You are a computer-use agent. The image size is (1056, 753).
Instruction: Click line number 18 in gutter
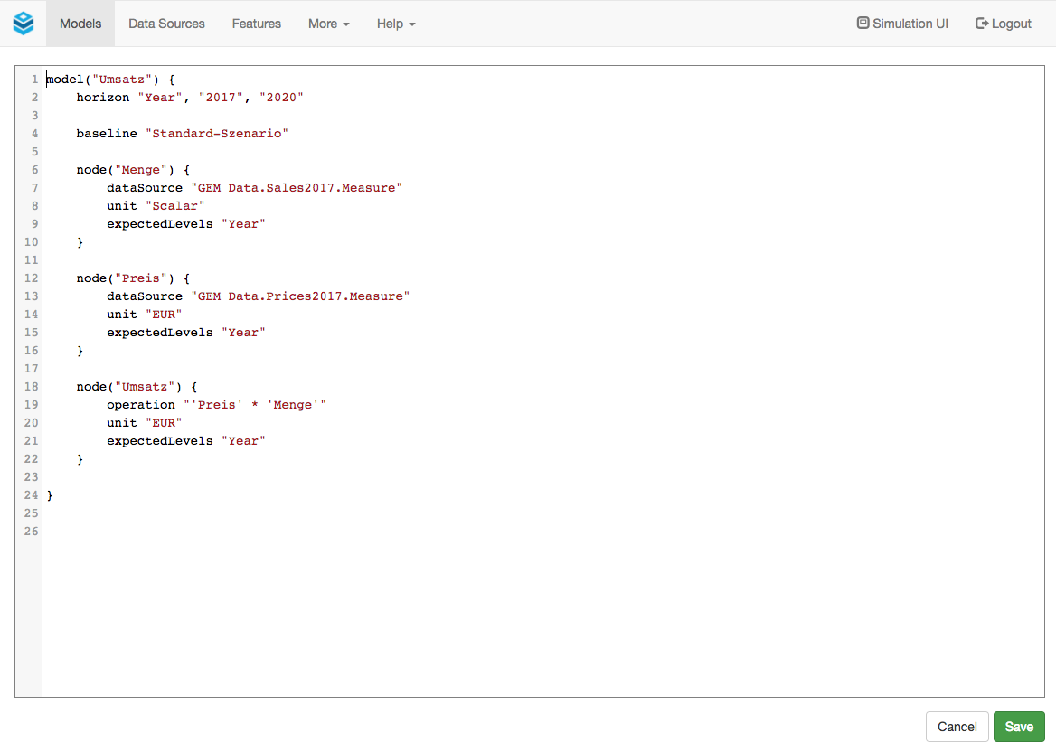pyautogui.click(x=32, y=387)
